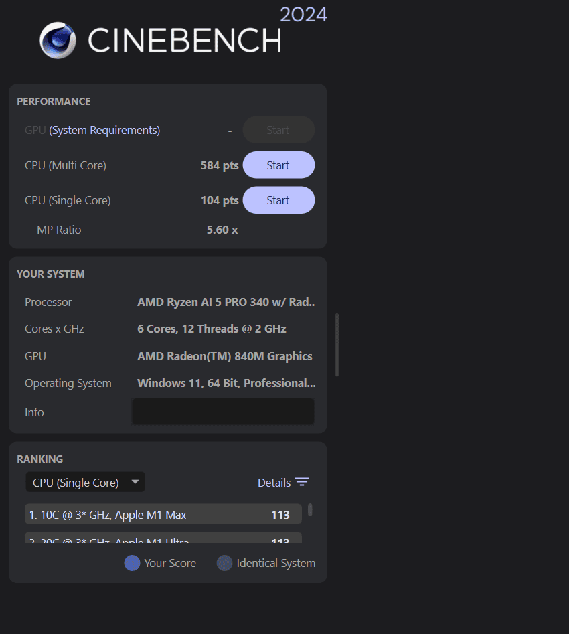Screen dimensions: 569x634
Task: Click the 113 score for Apple M1 Max
Action: click(280, 515)
